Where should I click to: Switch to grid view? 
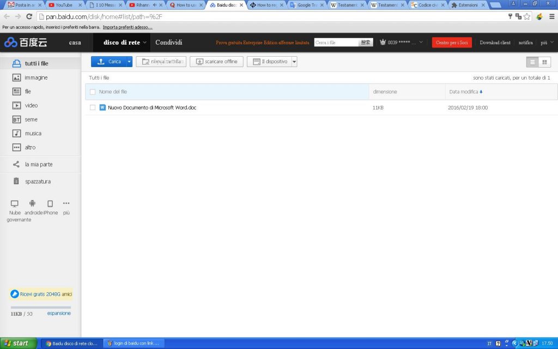544,62
